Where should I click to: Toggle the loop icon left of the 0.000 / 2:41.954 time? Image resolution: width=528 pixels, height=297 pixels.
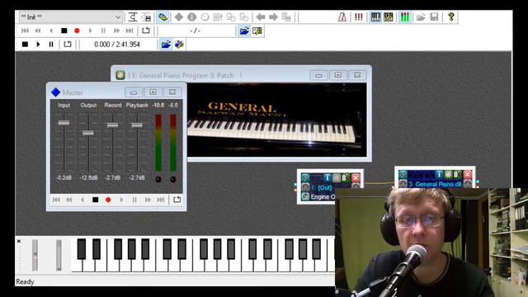(68, 44)
